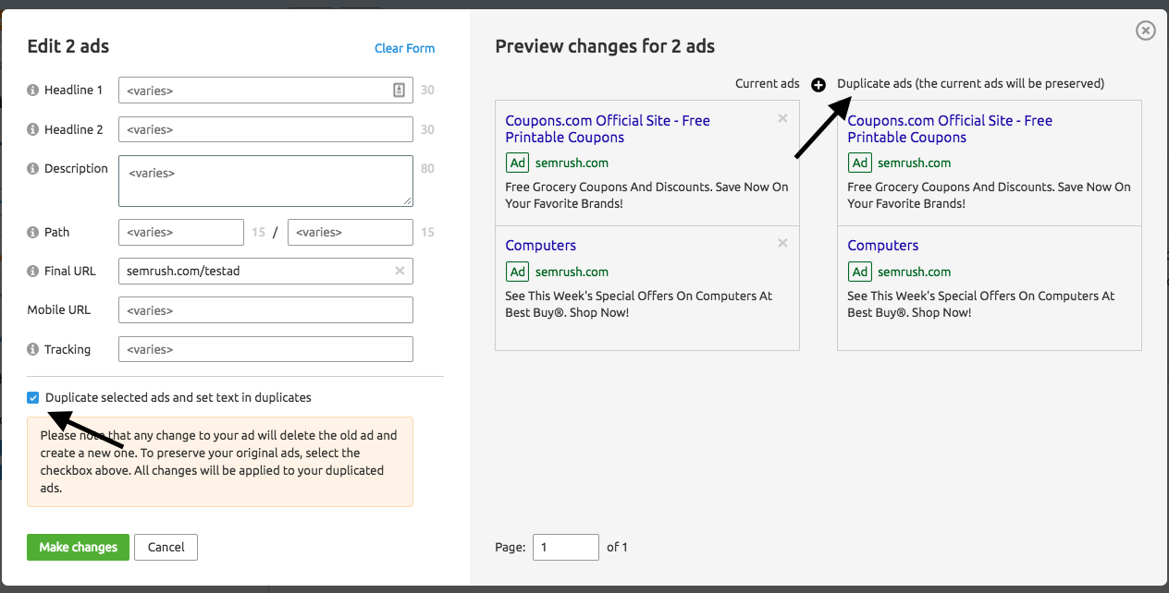Focus the Headline 1 input field
1169x593 pixels.
point(265,91)
